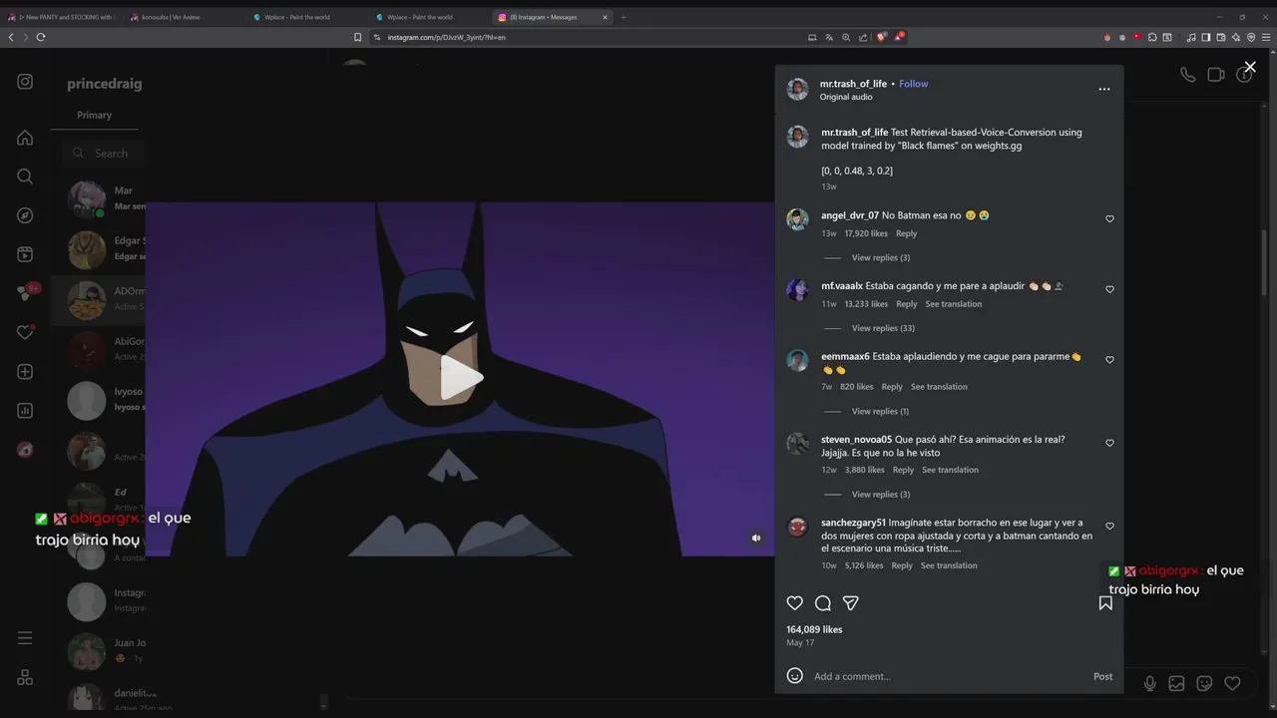
Task: Open comment bubble icon under the post
Action: point(823,603)
